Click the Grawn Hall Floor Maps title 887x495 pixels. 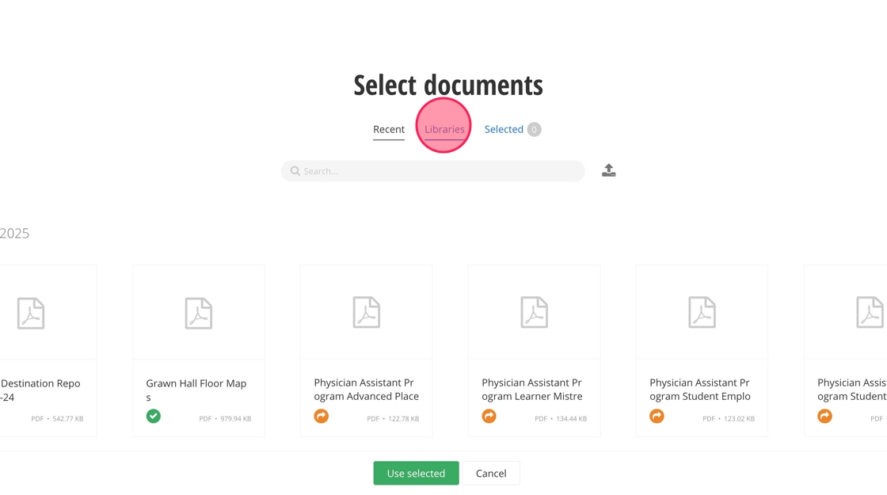[196, 390]
